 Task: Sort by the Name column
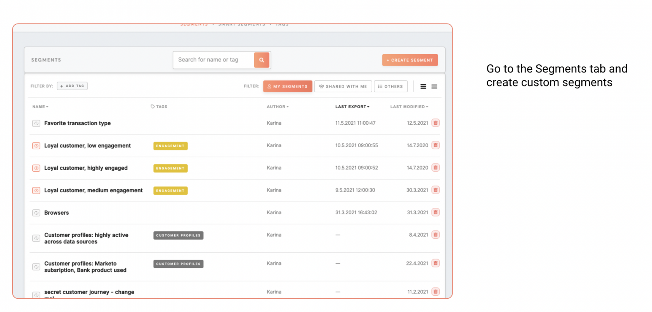(40, 107)
